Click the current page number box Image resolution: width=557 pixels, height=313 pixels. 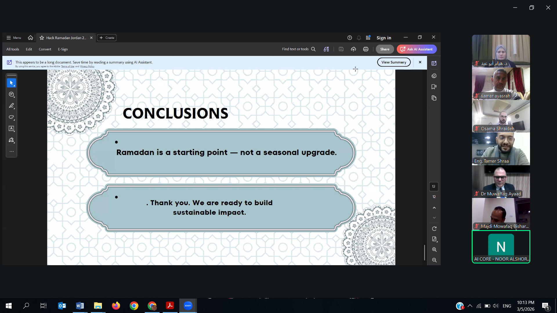(434, 186)
